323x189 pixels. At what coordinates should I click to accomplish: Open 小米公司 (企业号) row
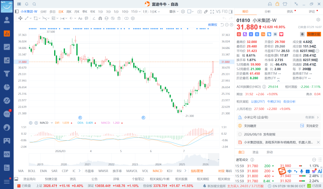coord(278,117)
